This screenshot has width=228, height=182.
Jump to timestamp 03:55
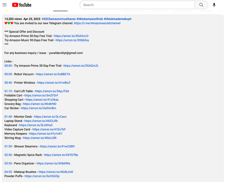point(8,163)
